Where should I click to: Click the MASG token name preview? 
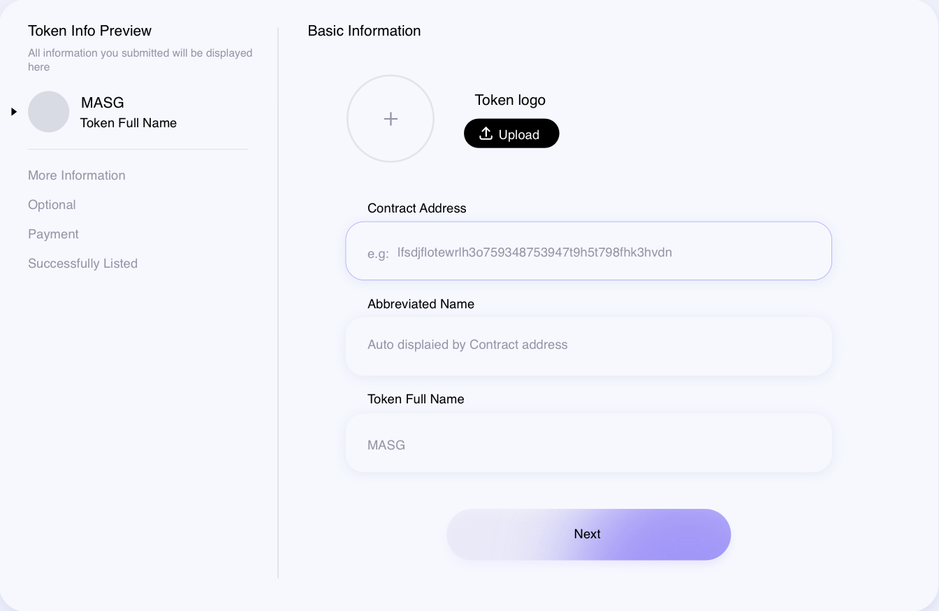[103, 103]
